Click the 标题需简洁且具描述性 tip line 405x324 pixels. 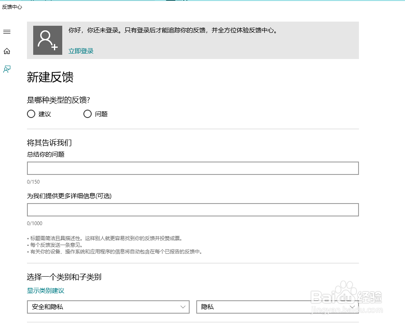pos(105,238)
